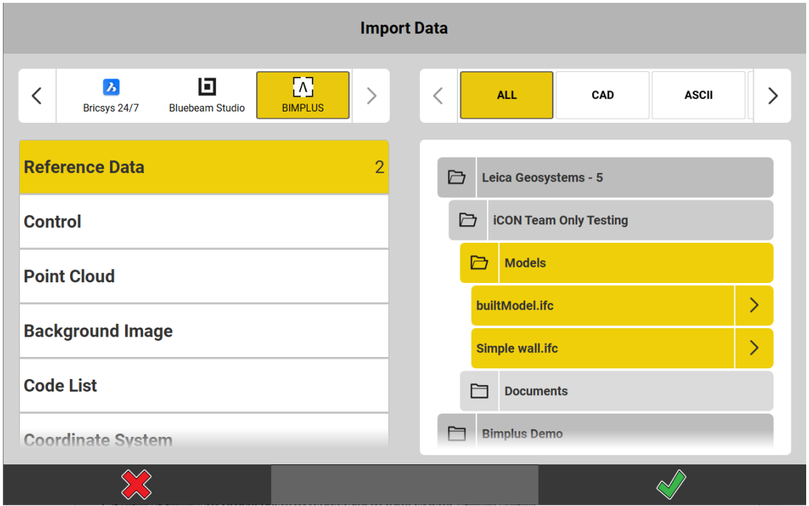Click the red X cancel icon
Screen dimensions: 809x506
tap(136, 485)
